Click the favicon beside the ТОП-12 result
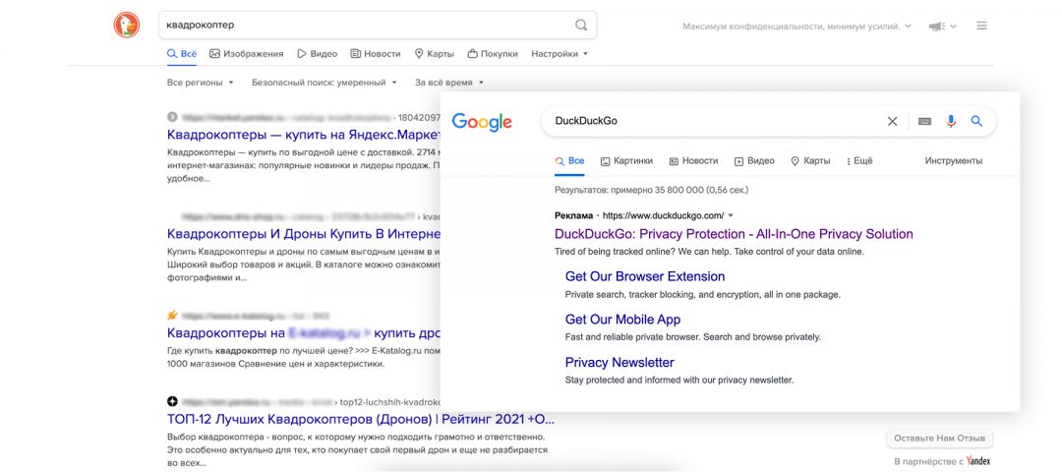 [172, 401]
